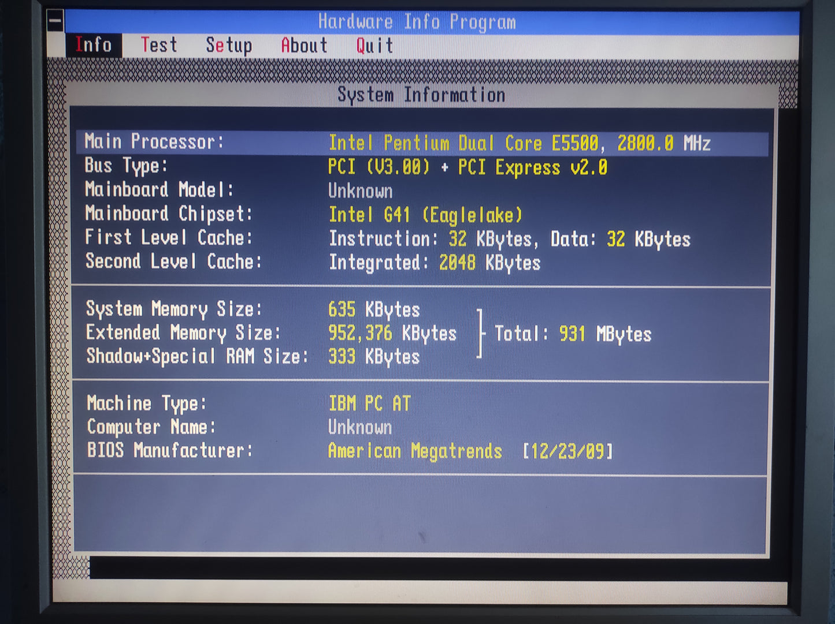The image size is (835, 624).
Task: Click the Total 931 MBytes value
Action: click(573, 334)
